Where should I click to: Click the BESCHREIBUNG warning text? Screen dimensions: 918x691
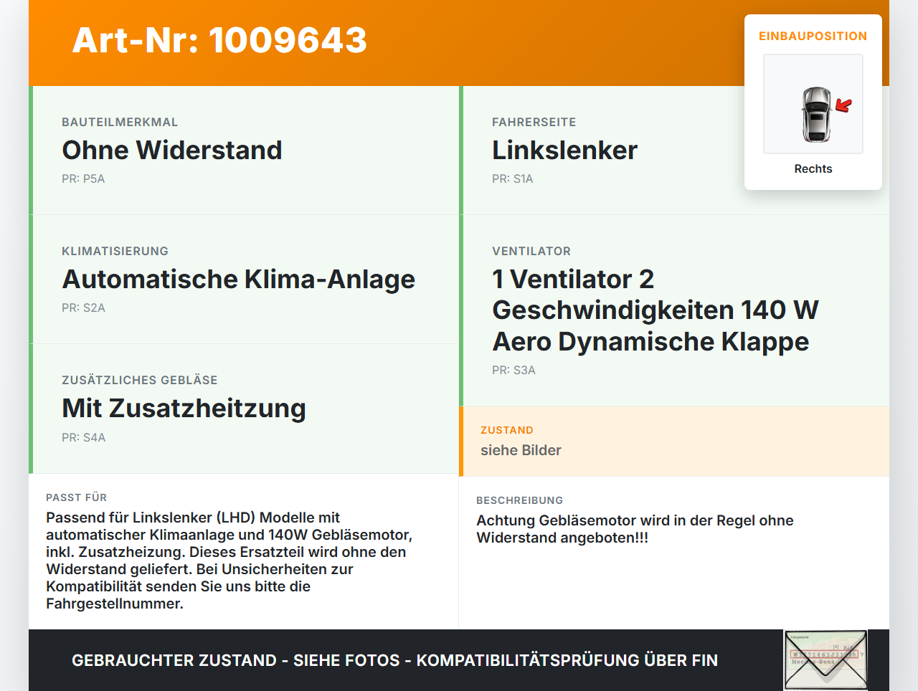[635, 529]
